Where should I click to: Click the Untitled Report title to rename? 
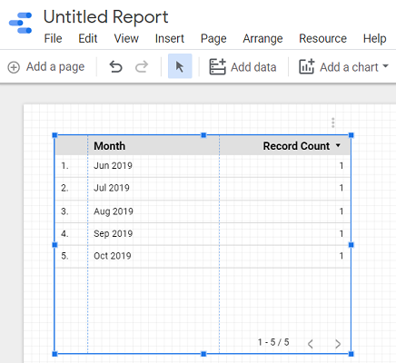coord(106,17)
